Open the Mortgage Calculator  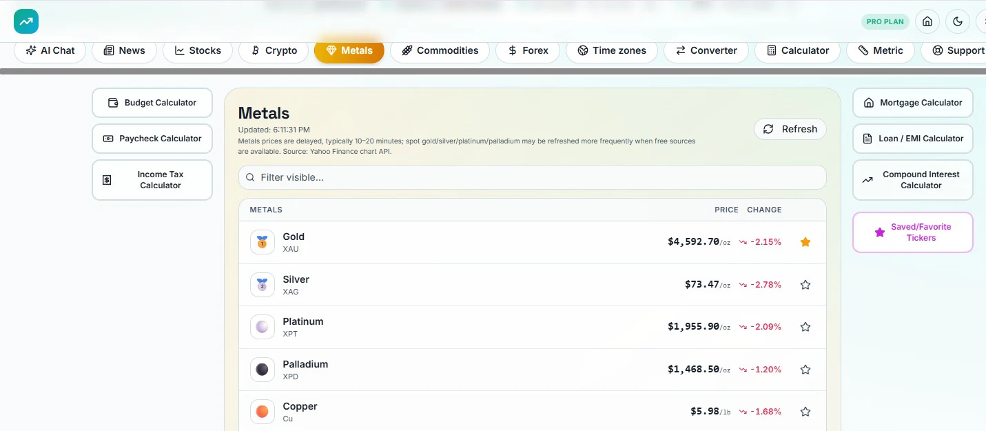913,103
